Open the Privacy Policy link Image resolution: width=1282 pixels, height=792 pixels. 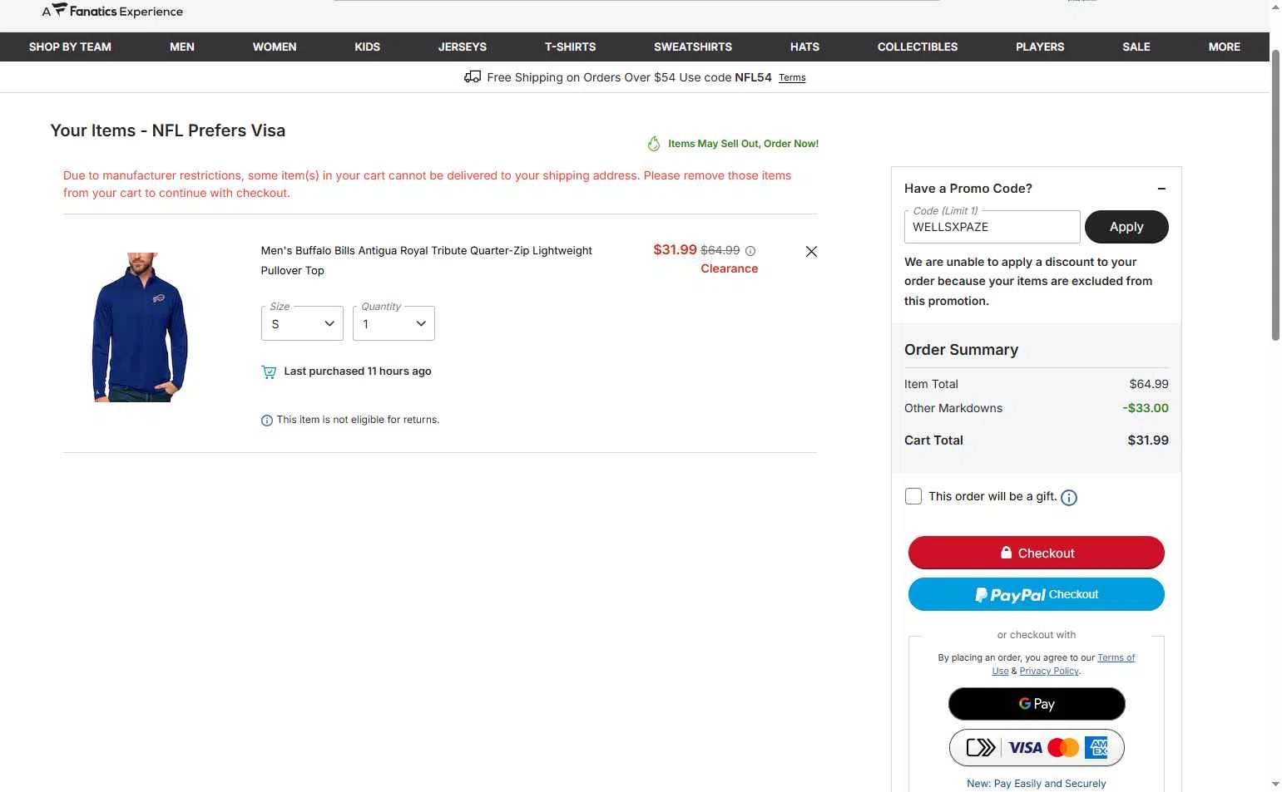tap(1049, 671)
